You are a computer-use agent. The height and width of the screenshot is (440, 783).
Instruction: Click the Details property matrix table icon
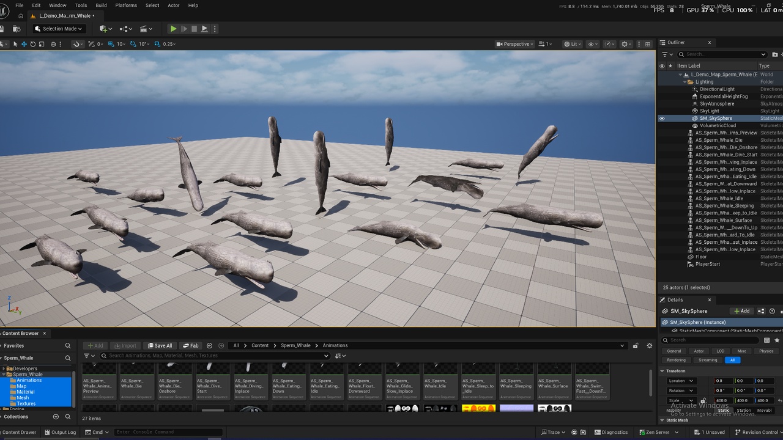766,340
